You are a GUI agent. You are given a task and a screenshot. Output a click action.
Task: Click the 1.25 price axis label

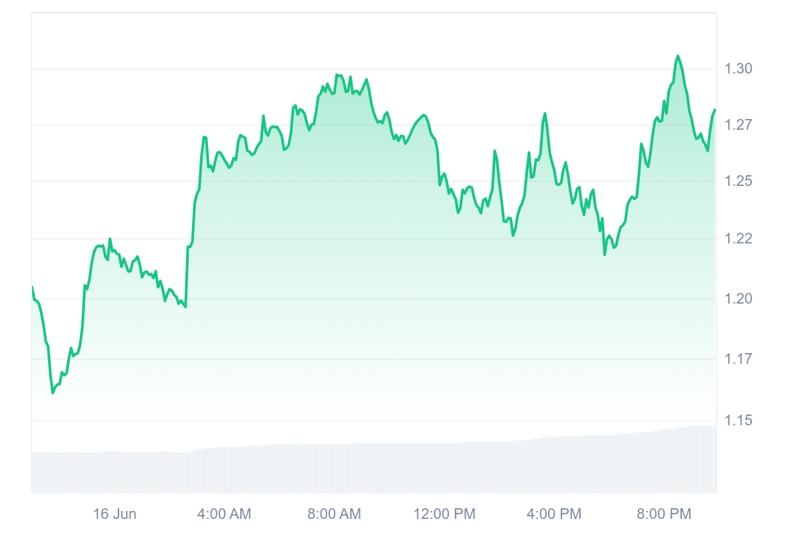738,181
